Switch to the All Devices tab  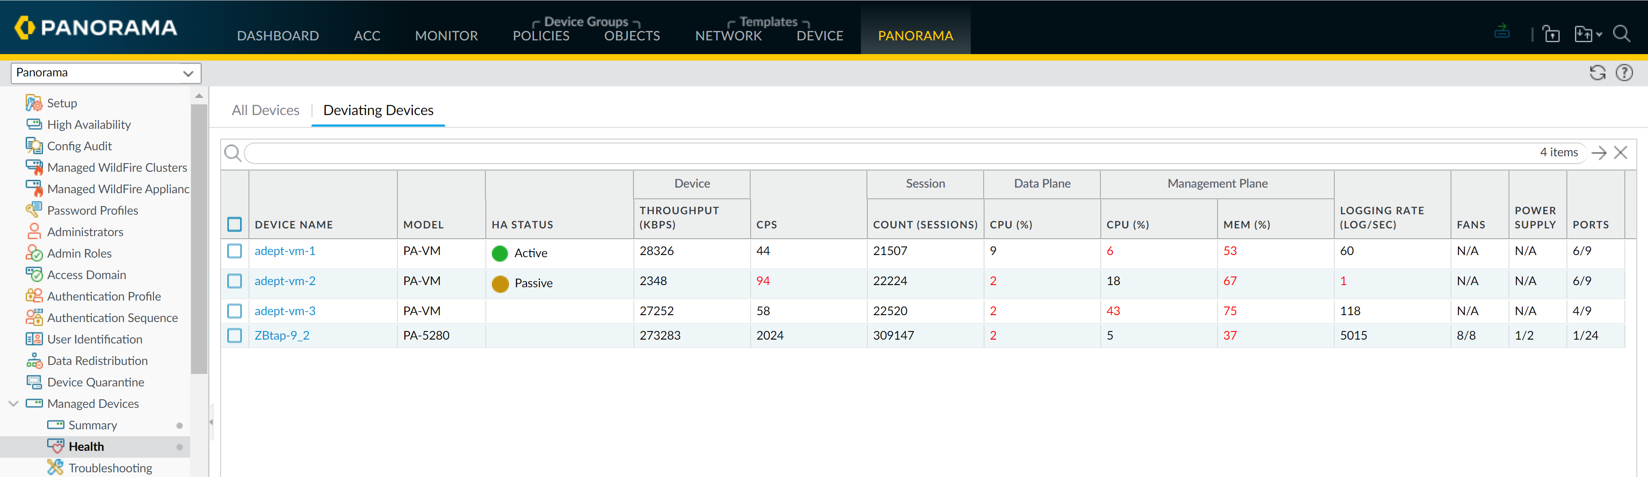[266, 110]
